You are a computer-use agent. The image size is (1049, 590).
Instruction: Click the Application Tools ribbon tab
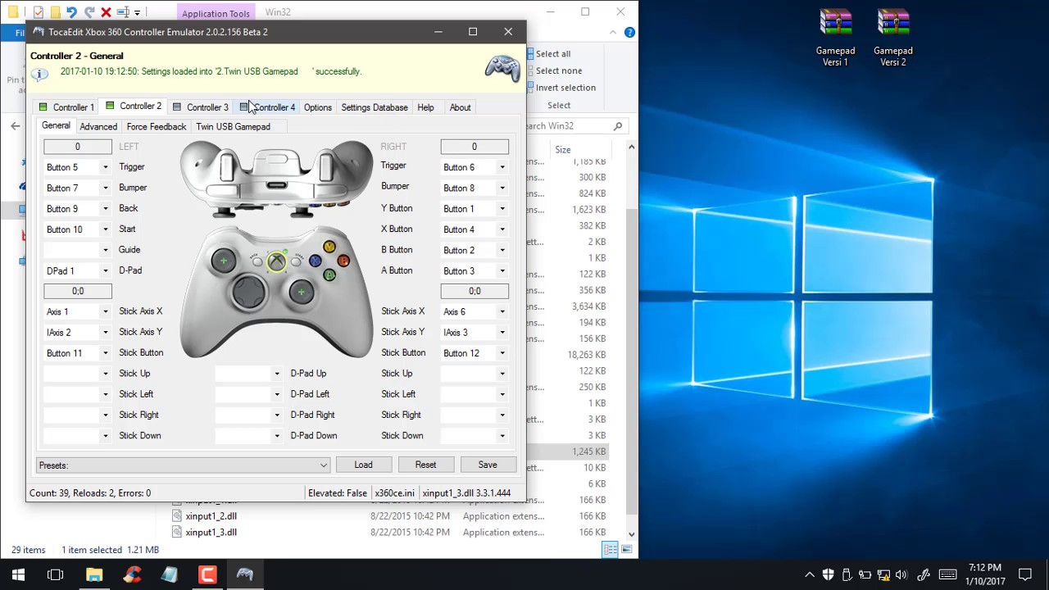[216, 13]
